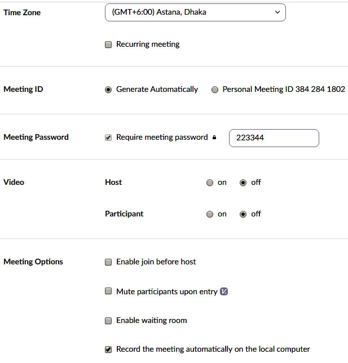Image resolution: width=348 pixels, height=363 pixels.
Task: Tick the Mute participants upon entry checkbox
Action: [x=108, y=291]
